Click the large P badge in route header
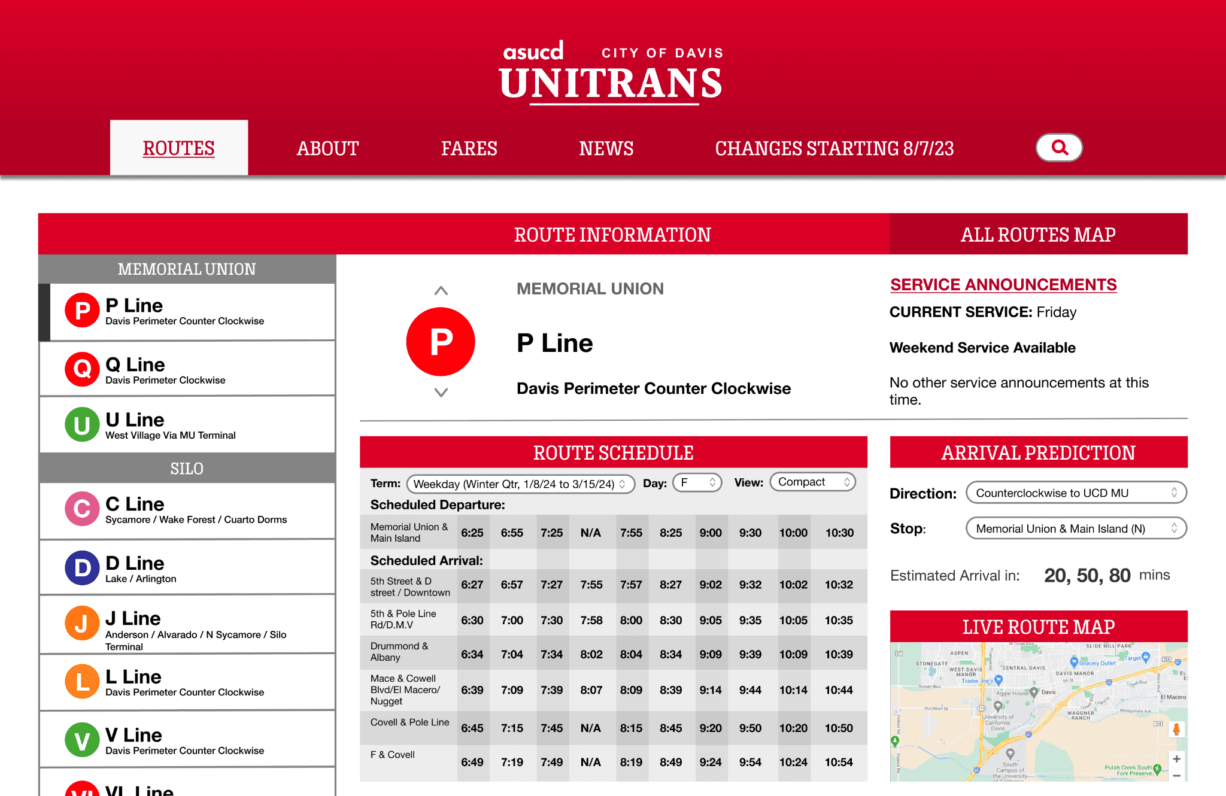The image size is (1226, 796). pos(441,342)
